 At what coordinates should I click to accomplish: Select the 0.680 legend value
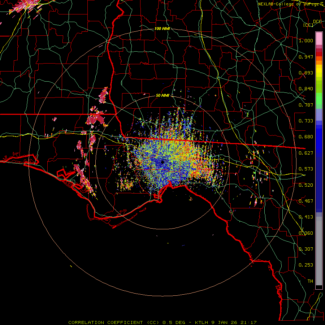click(x=306, y=137)
